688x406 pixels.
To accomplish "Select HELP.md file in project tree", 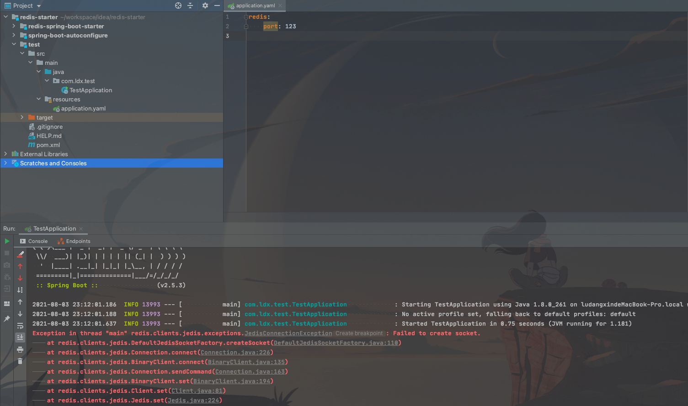I will [49, 136].
